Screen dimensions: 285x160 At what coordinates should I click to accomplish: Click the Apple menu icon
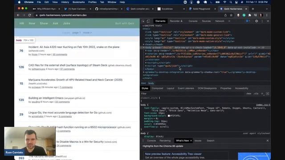[x=19, y=2]
